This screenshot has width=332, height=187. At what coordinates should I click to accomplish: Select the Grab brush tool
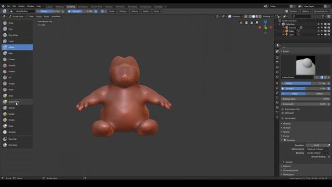click(x=17, y=96)
